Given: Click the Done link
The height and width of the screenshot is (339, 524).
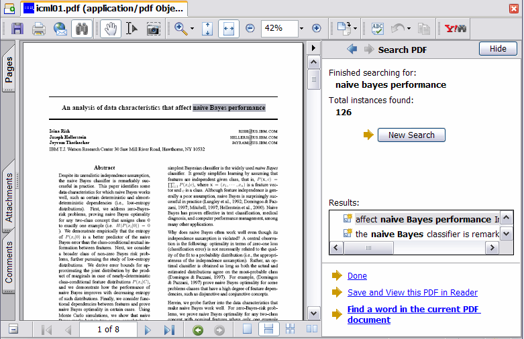Looking at the screenshot, I should pos(357,275).
